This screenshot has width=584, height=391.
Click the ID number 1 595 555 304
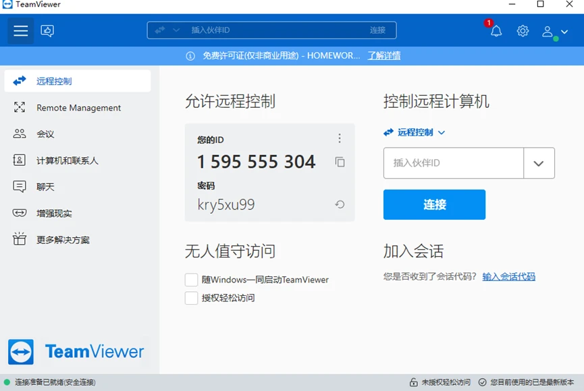tap(257, 162)
